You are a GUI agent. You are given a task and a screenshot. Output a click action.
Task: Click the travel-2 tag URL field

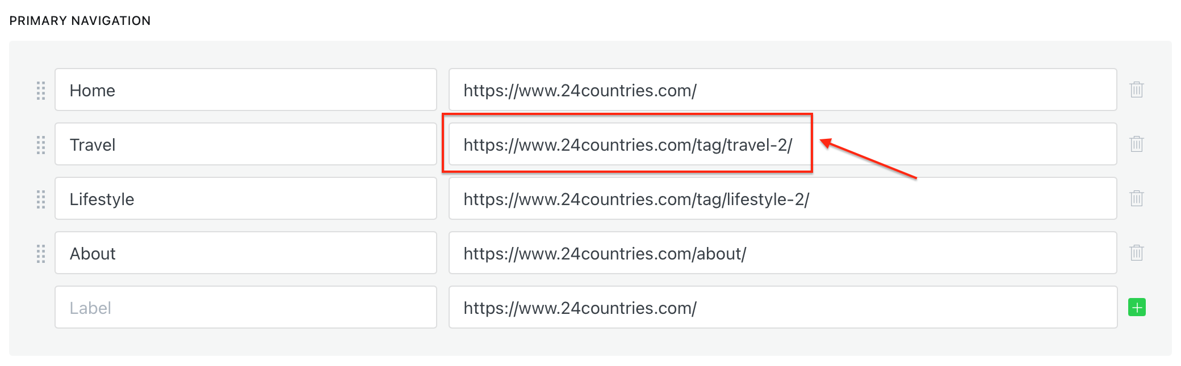pos(627,144)
